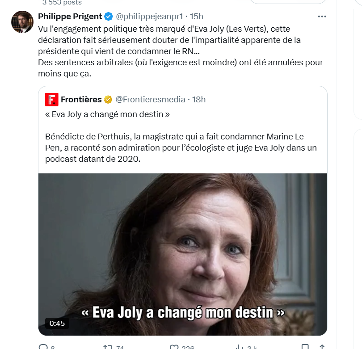This screenshot has height=349, width=362.
Task: Click Philippe Prigent's profile avatar
Action: pyautogui.click(x=22, y=22)
